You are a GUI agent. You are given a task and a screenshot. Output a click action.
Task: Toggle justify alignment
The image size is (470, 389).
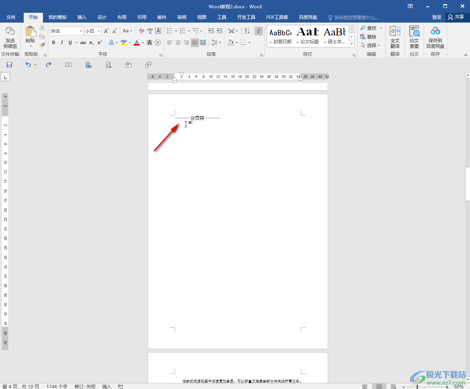point(195,43)
